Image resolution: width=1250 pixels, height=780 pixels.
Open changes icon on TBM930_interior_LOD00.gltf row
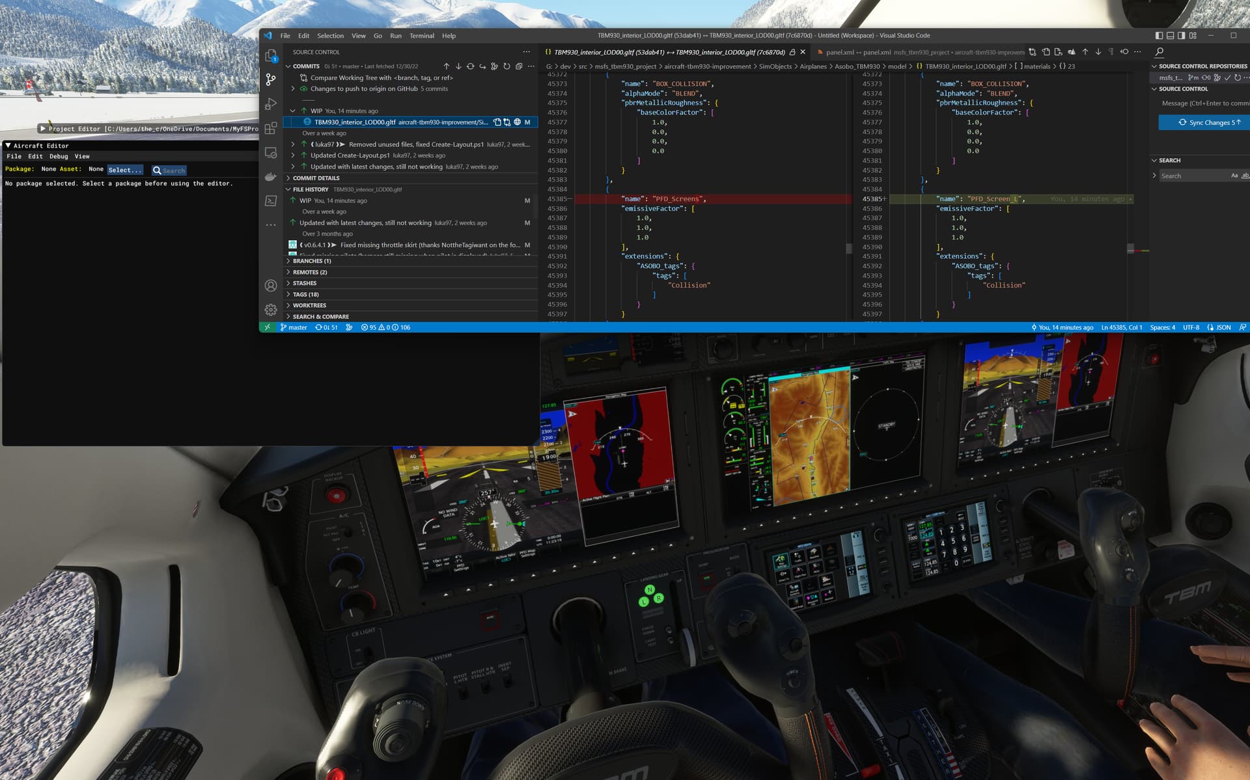coord(507,122)
